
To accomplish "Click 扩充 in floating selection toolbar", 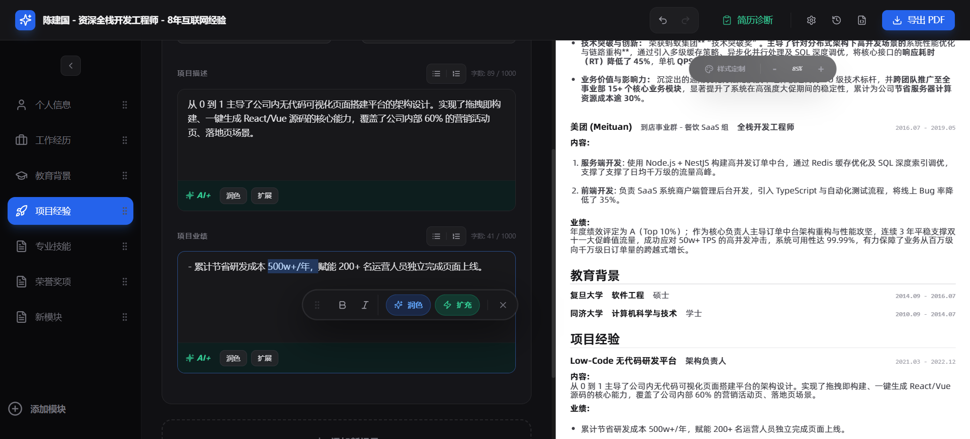I will (457, 305).
